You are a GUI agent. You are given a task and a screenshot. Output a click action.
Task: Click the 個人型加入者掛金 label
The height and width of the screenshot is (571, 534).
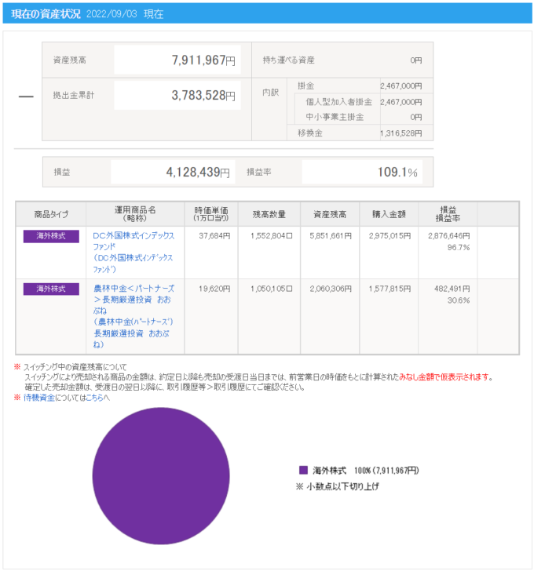pyautogui.click(x=338, y=102)
